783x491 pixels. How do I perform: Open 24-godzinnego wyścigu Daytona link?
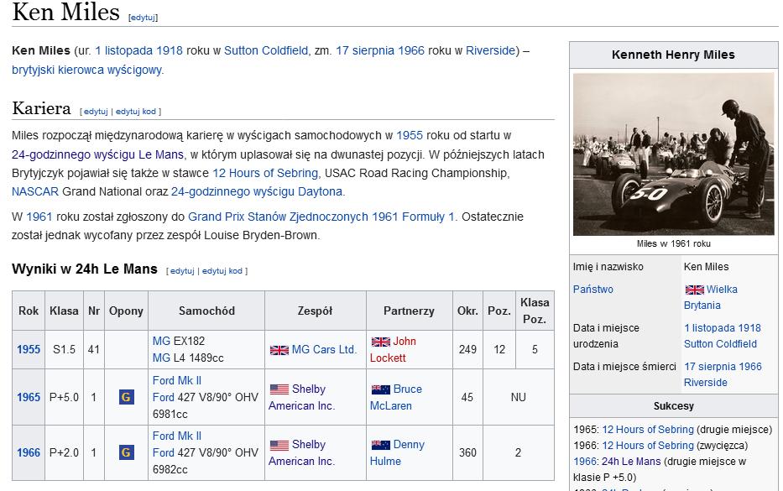pos(257,191)
